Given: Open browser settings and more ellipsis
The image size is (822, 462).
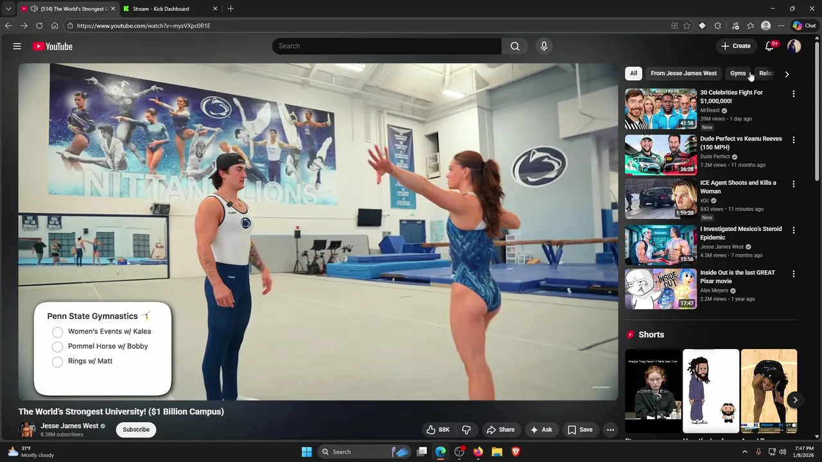Looking at the screenshot, I should click(x=781, y=26).
